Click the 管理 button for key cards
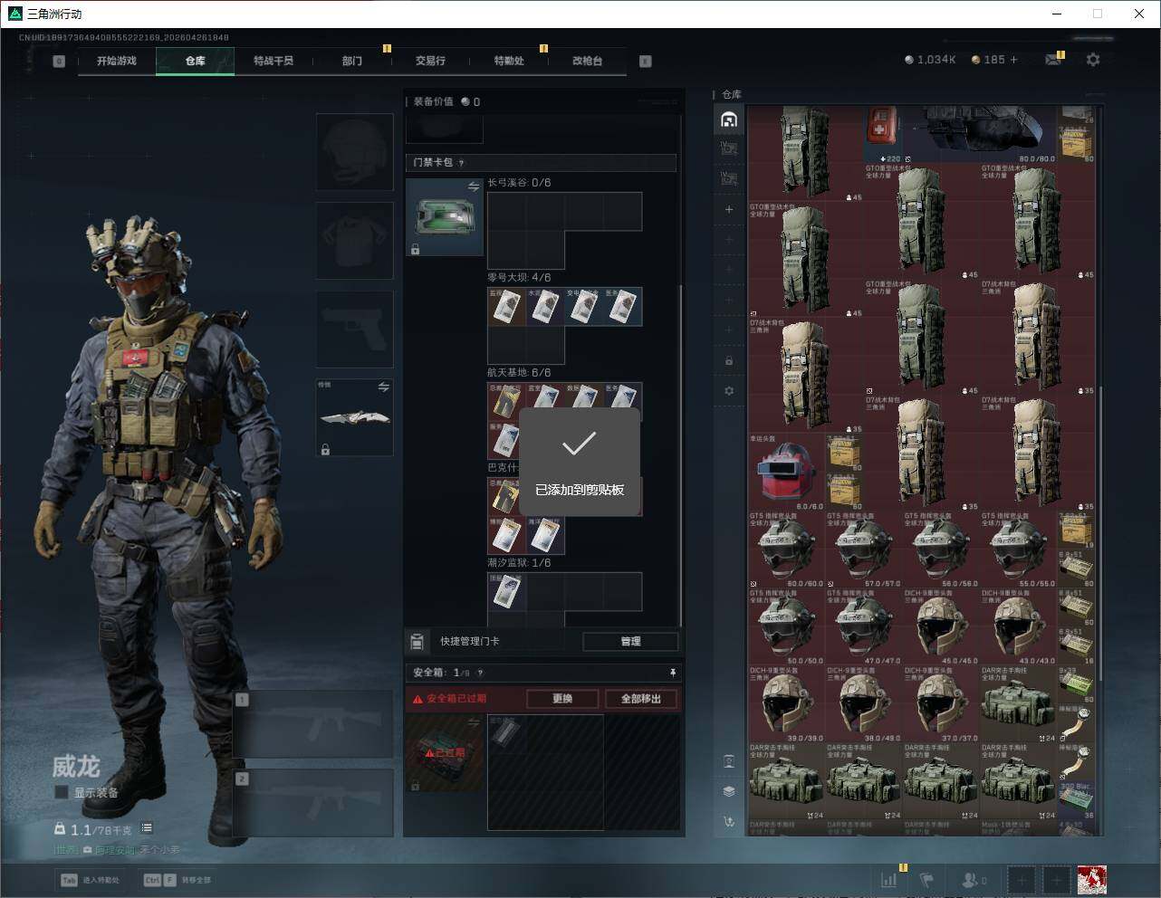This screenshot has width=1161, height=898. (630, 641)
